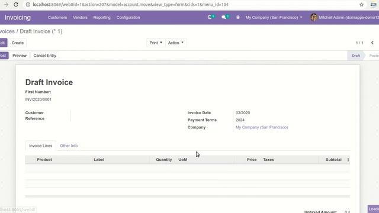Open the activities clock icon
The image size is (379, 213).
click(210, 17)
